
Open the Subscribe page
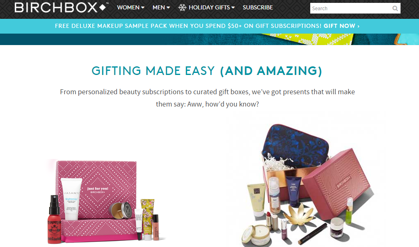click(x=258, y=7)
